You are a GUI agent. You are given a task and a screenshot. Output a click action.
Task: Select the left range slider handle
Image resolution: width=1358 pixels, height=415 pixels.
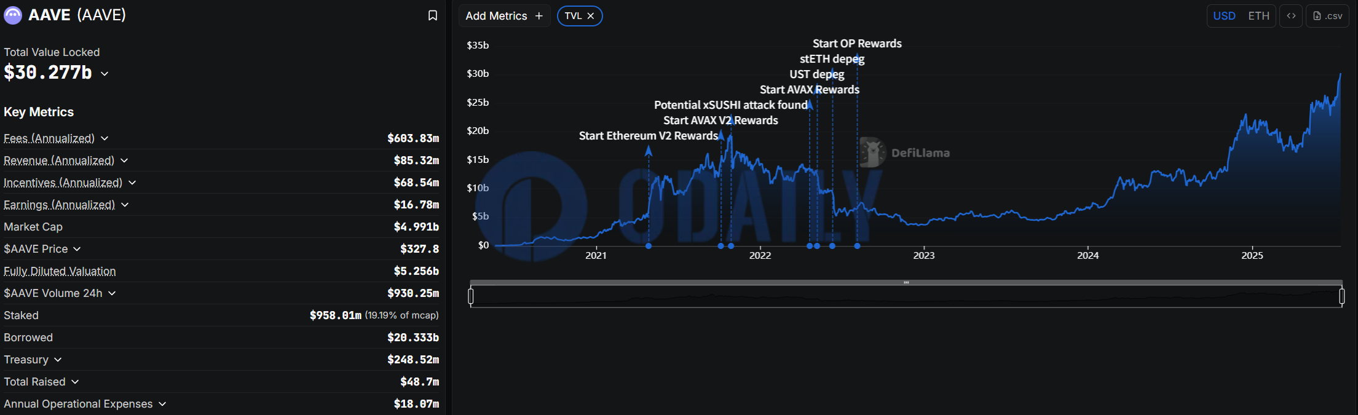[471, 297]
